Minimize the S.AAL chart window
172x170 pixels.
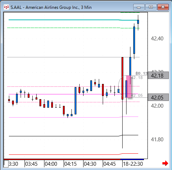click(139, 7)
